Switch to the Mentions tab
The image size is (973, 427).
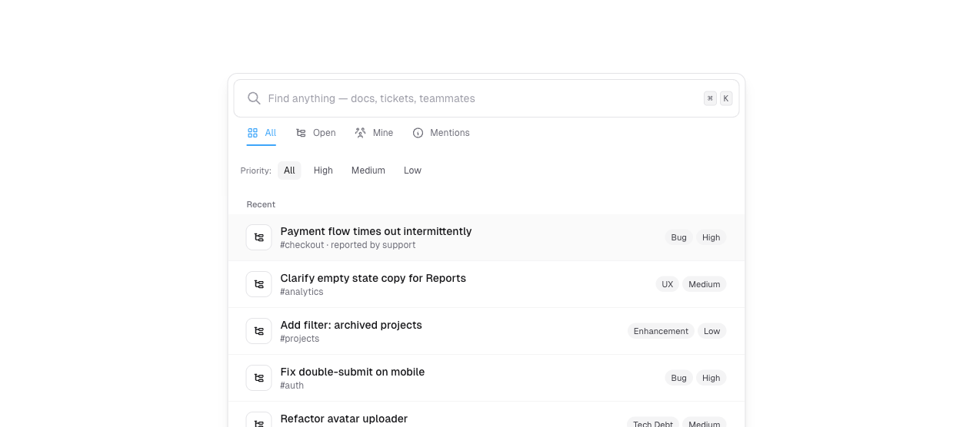coord(441,133)
